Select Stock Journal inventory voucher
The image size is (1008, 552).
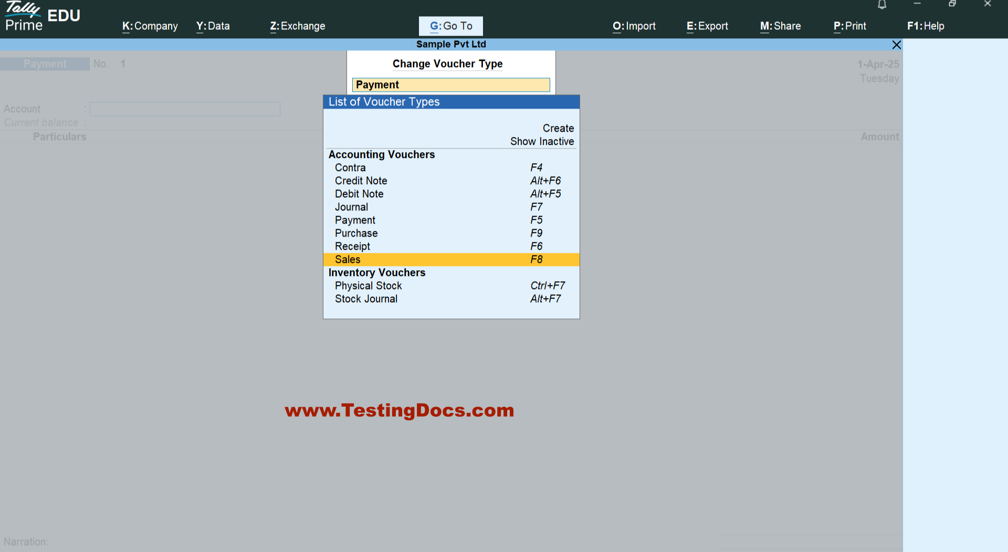[366, 299]
